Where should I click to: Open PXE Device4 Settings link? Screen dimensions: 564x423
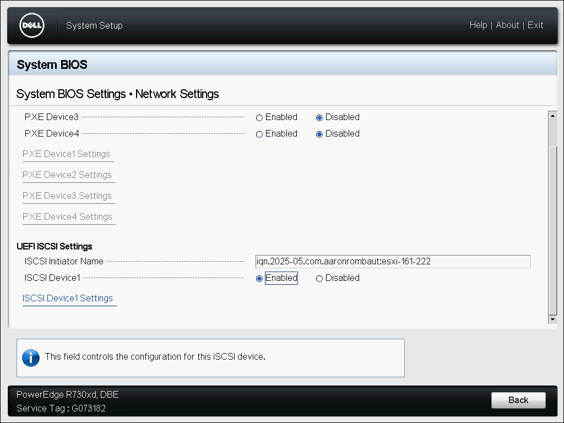[x=67, y=217]
